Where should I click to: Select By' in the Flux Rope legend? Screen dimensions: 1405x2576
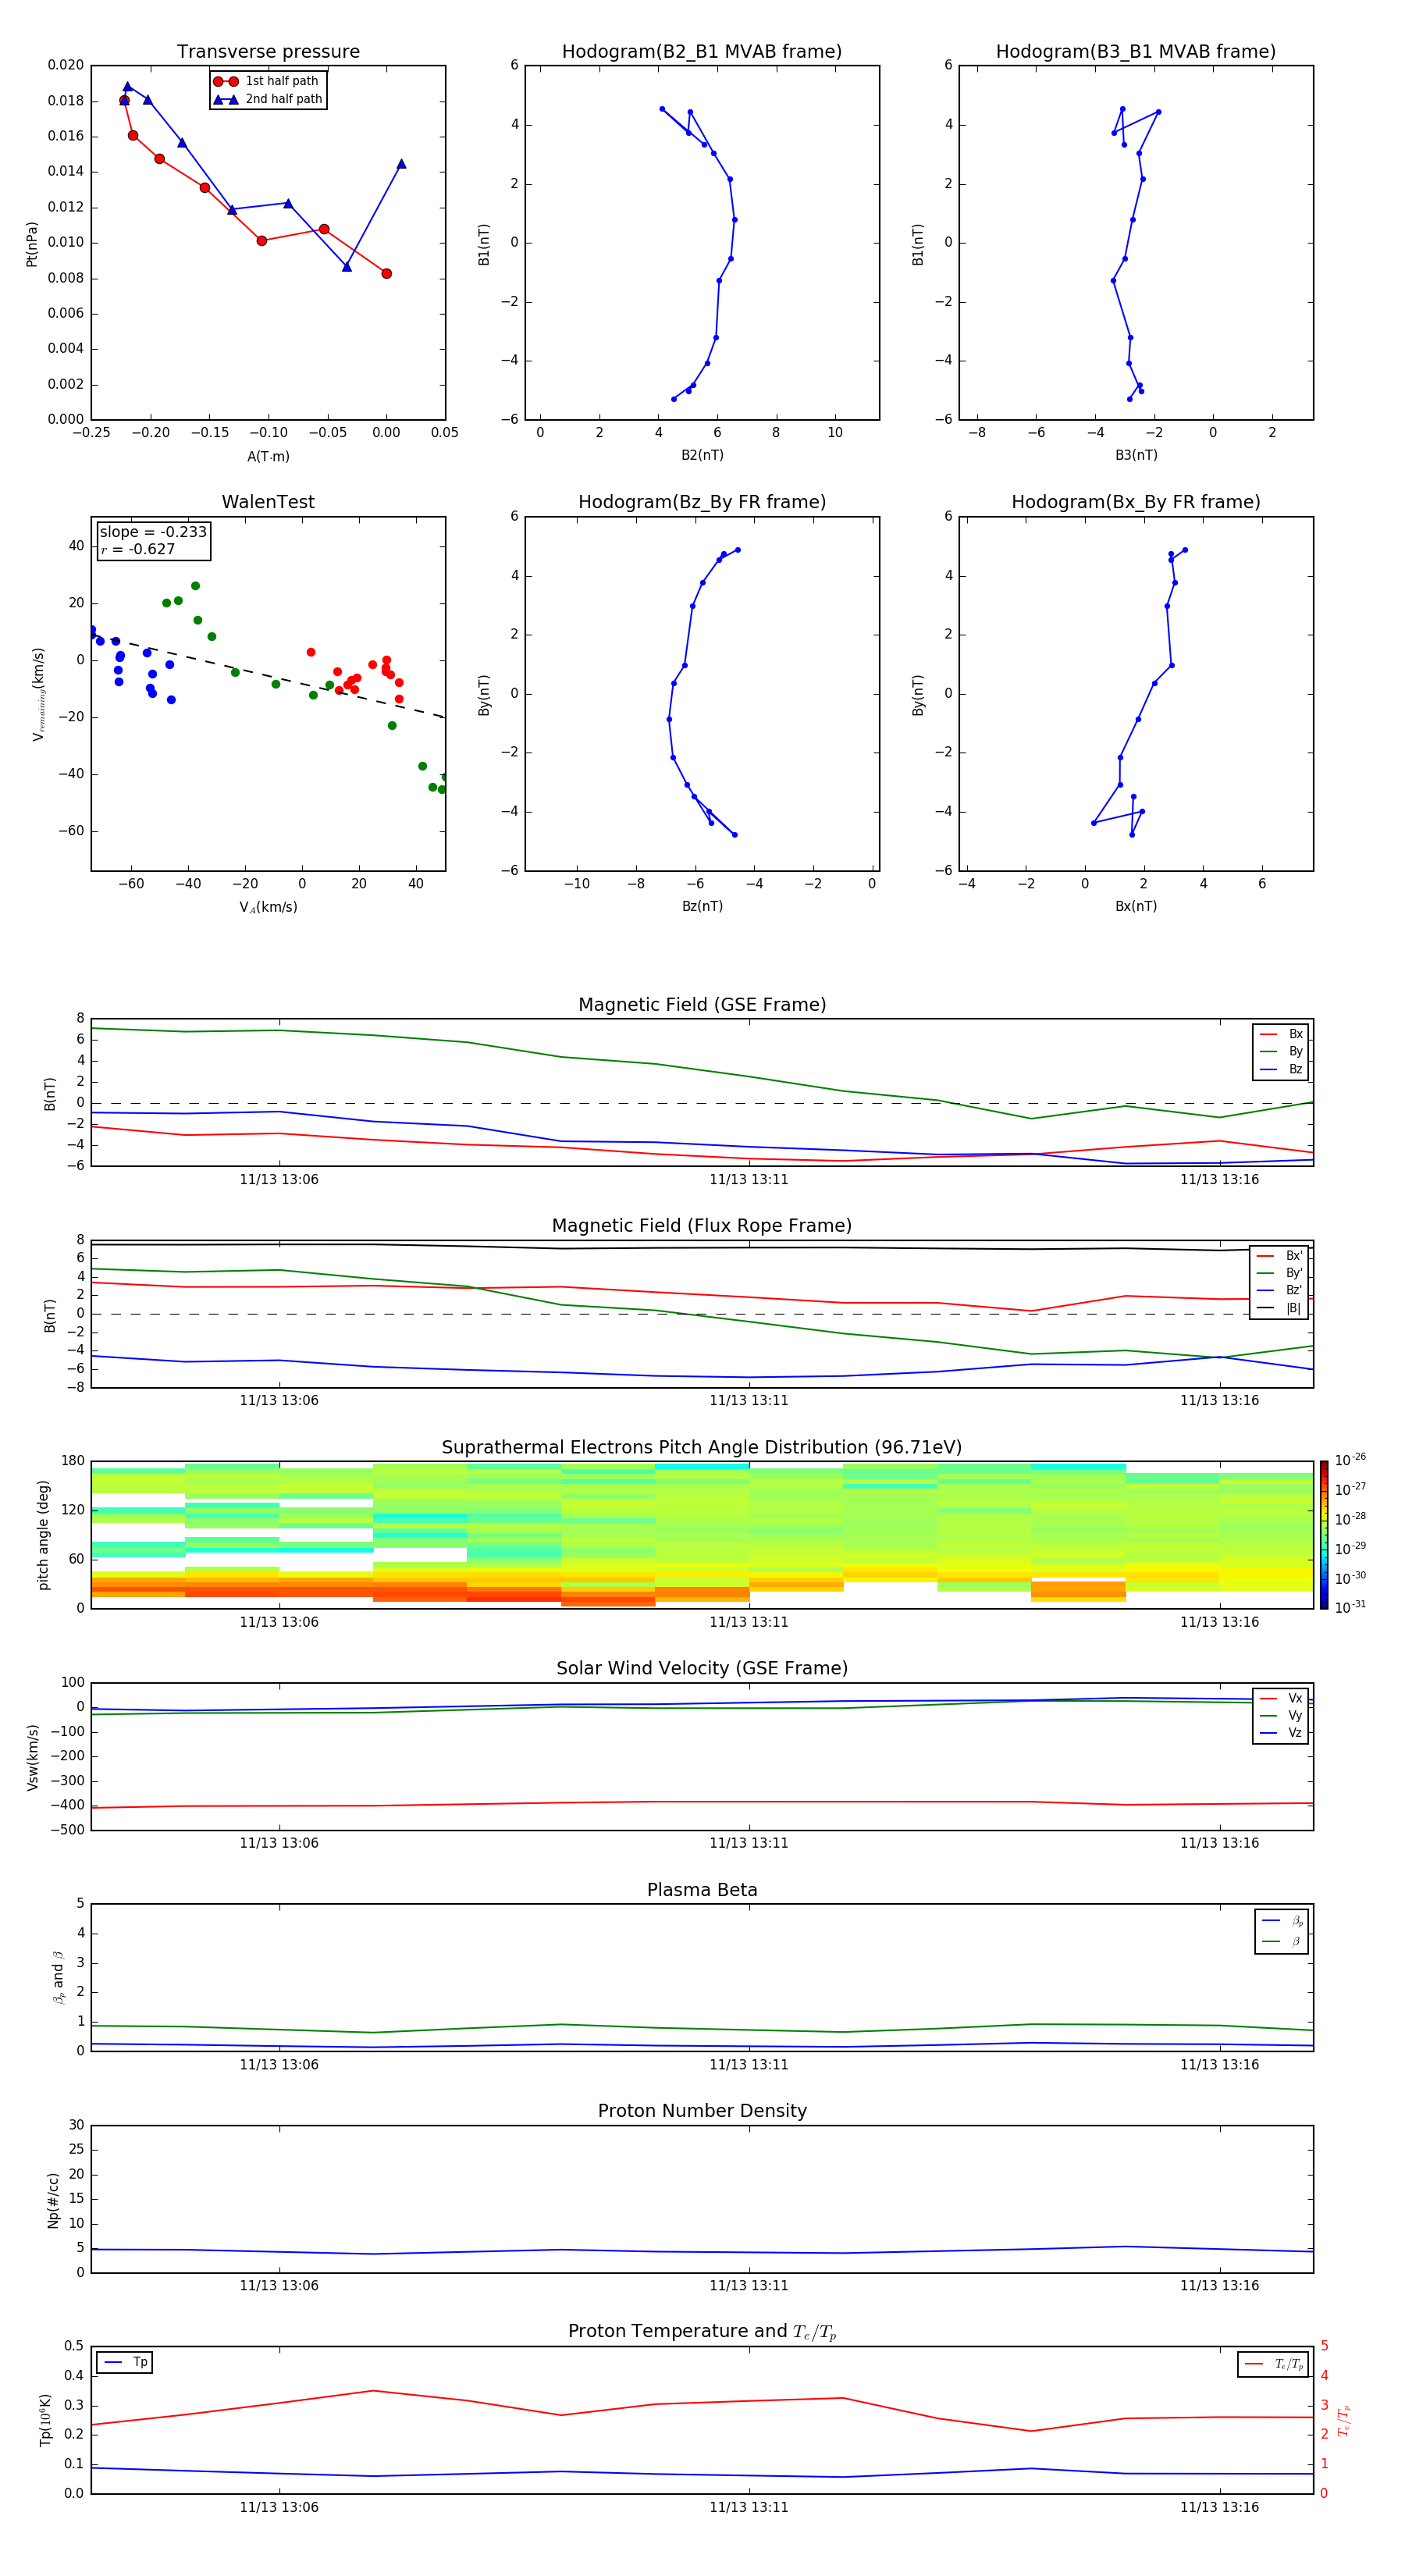(1280, 1273)
